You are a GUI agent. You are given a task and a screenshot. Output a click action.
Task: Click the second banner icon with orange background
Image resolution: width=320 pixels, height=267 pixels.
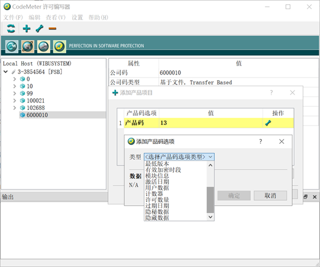[27, 47]
